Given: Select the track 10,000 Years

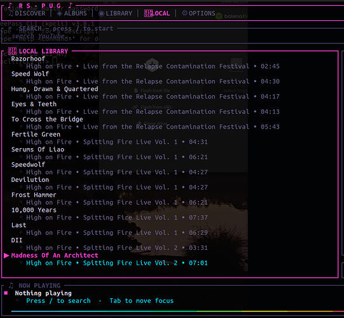Looking at the screenshot, I should point(34,210).
